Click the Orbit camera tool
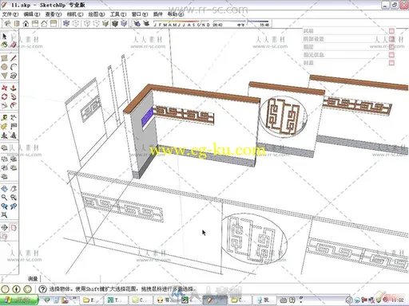Screen dimensions: 409x306 pos(4,189)
